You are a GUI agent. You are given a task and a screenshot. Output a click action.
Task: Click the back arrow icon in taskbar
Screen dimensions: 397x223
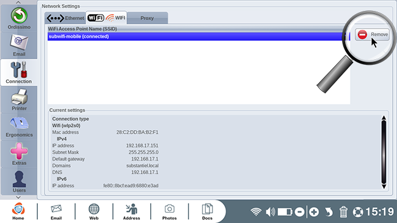coord(329,212)
